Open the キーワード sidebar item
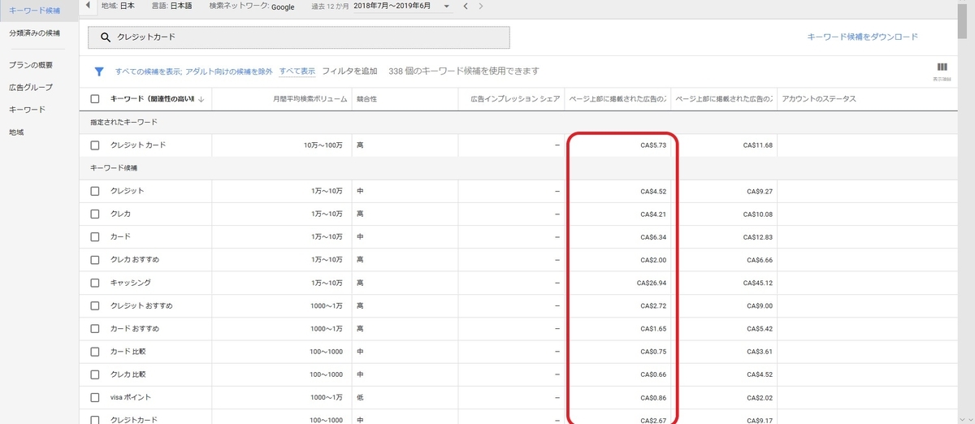This screenshot has width=975, height=424. point(27,110)
